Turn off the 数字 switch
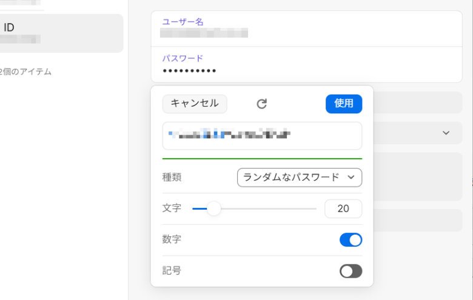The height and width of the screenshot is (300, 473). point(351,240)
